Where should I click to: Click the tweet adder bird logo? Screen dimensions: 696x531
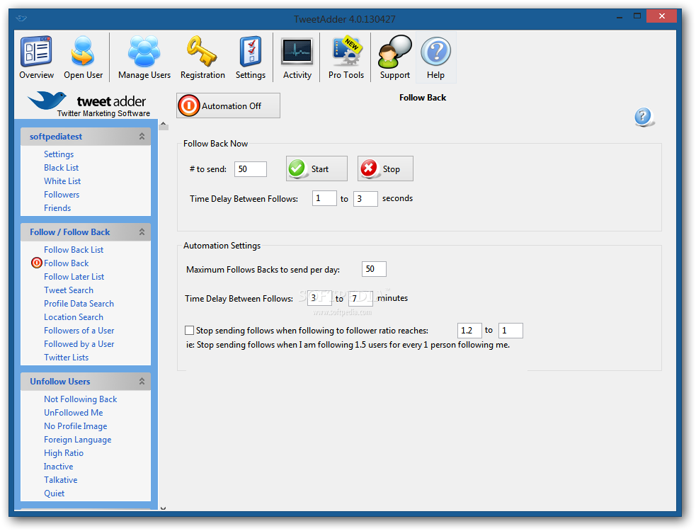pos(47,101)
